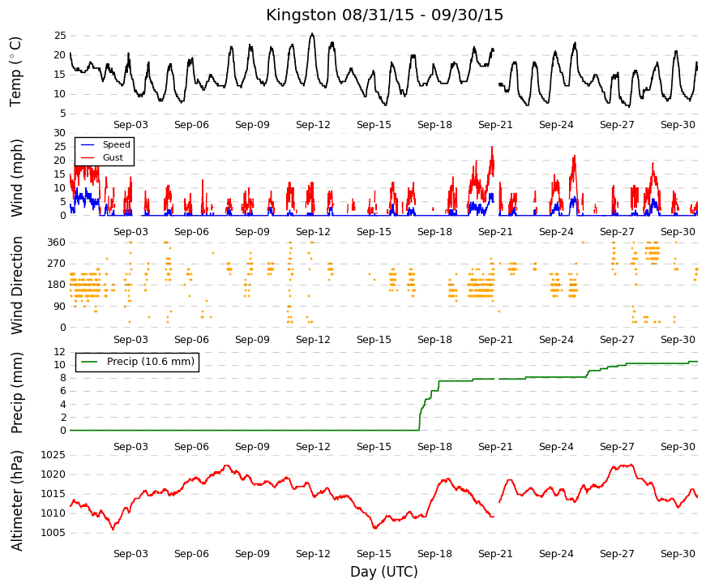The height and width of the screenshot is (588, 706).
Task: Select the Gust legend label
Action: tap(113, 157)
